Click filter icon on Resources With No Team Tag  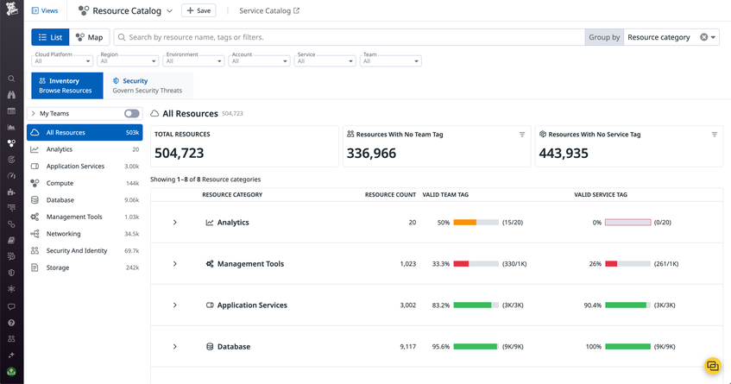[x=522, y=135]
